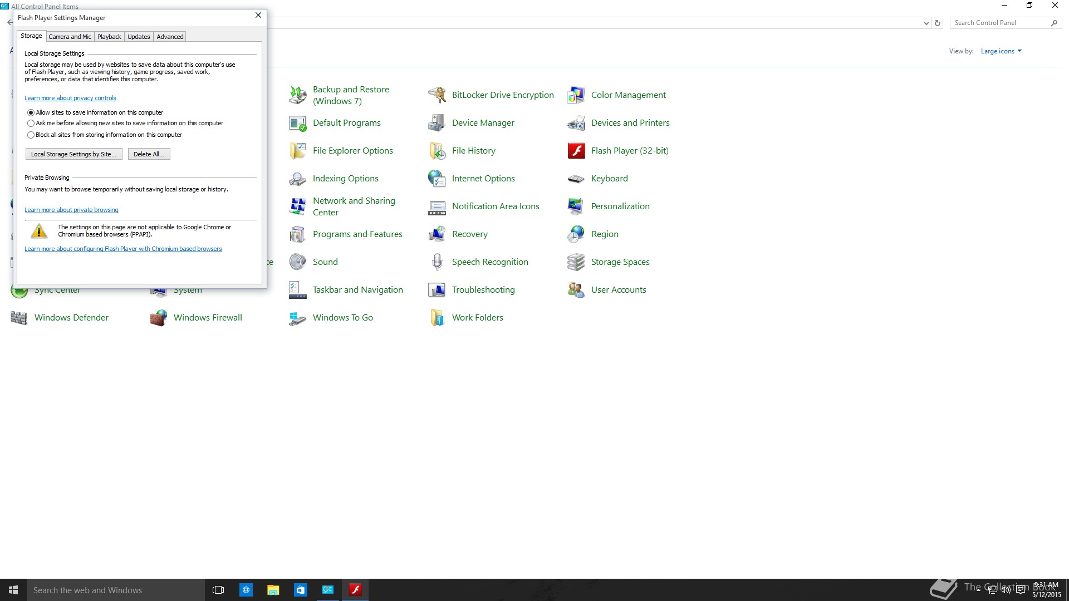Open the Devices and Printers icon
Image resolution: width=1069 pixels, height=601 pixels.
576,123
